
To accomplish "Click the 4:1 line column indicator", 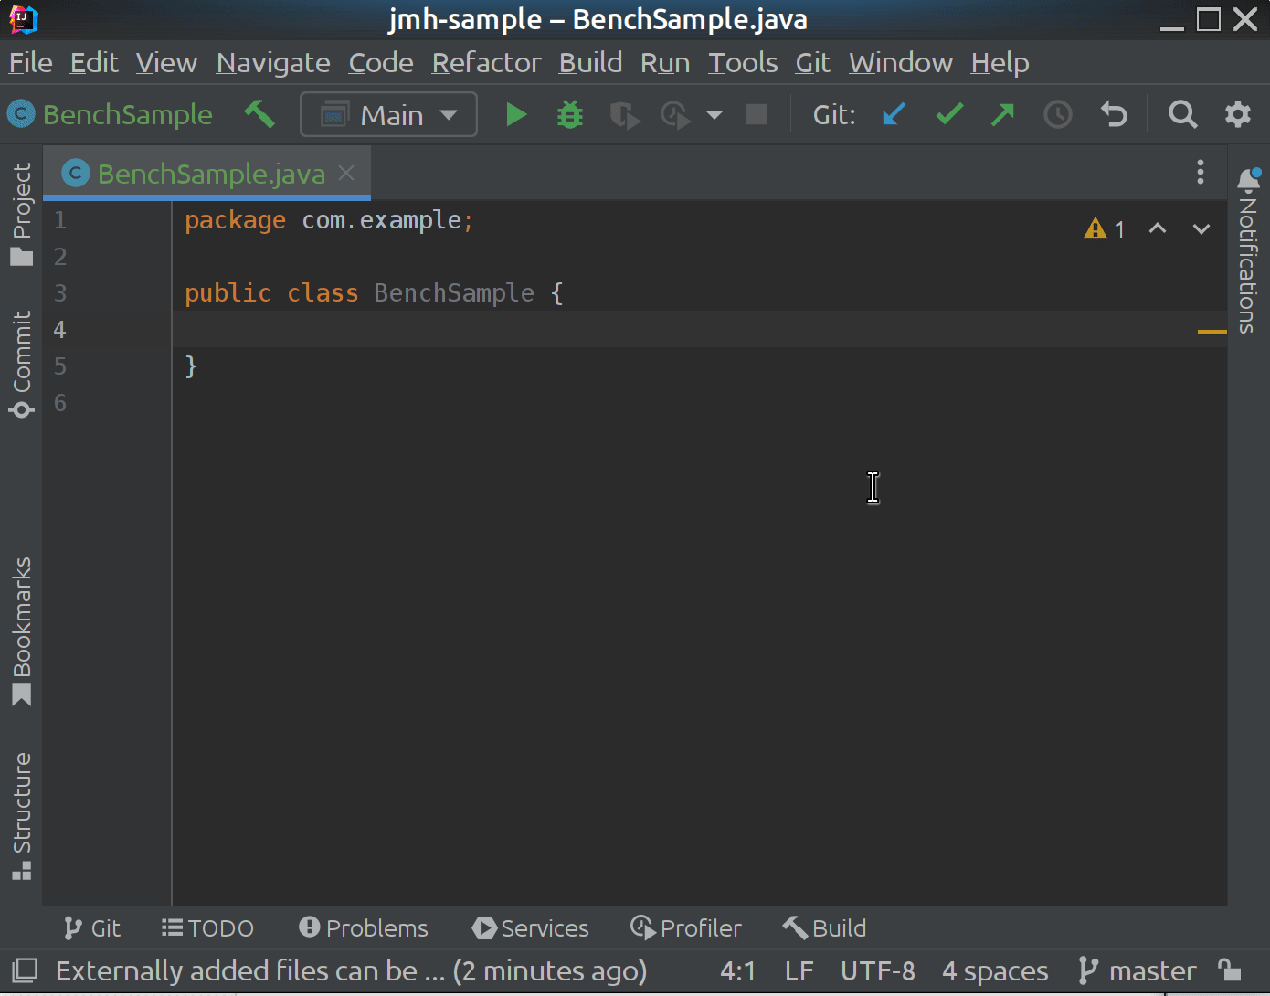I will coord(737,970).
